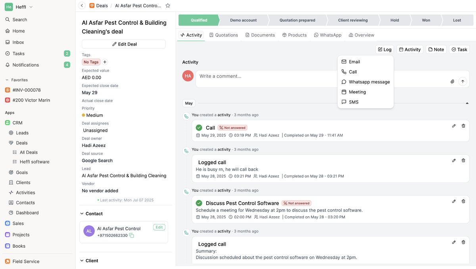This screenshot has width=476, height=269.
Task: Open Search from the left sidebar icon
Action: pos(7,19)
